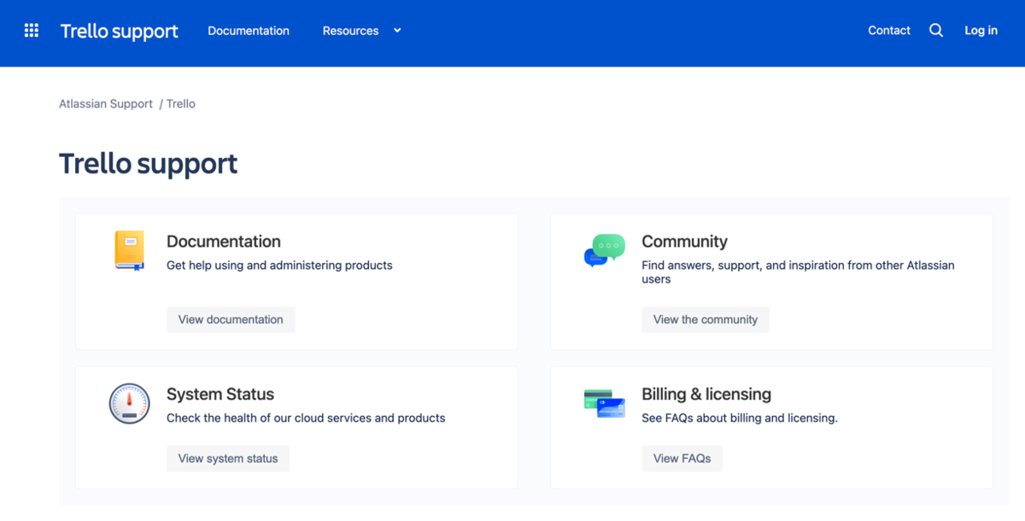Expand the Resources dropdown chevron

(x=397, y=31)
